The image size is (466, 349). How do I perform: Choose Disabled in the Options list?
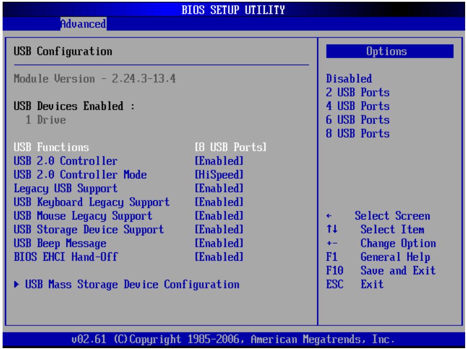tap(349, 79)
